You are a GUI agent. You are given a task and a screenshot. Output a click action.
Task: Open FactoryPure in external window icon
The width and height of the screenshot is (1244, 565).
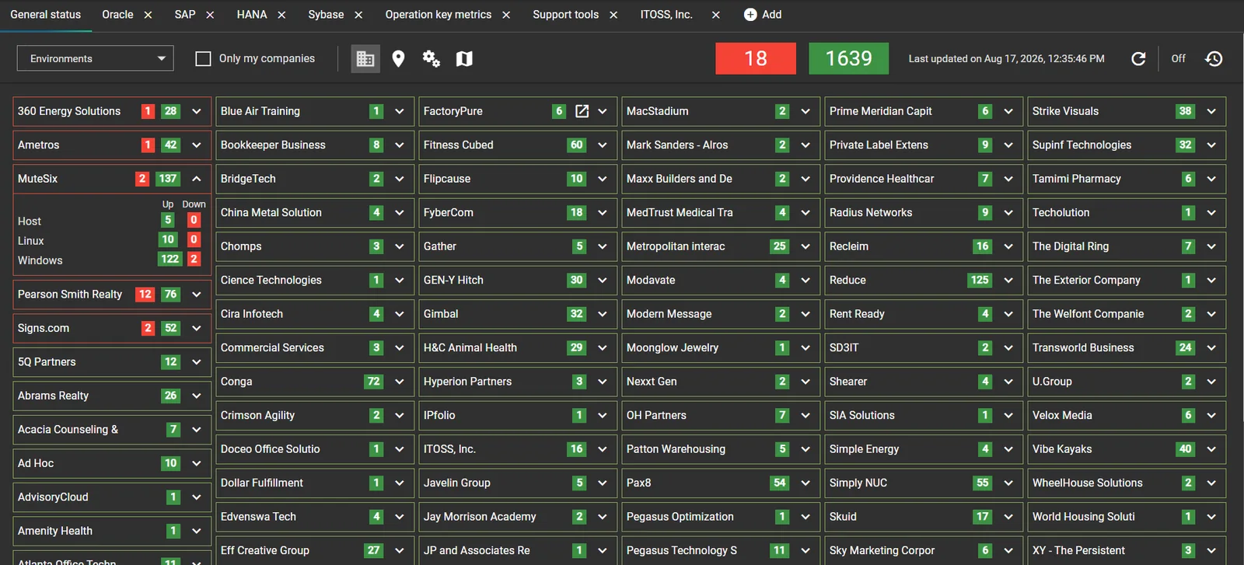[582, 111]
